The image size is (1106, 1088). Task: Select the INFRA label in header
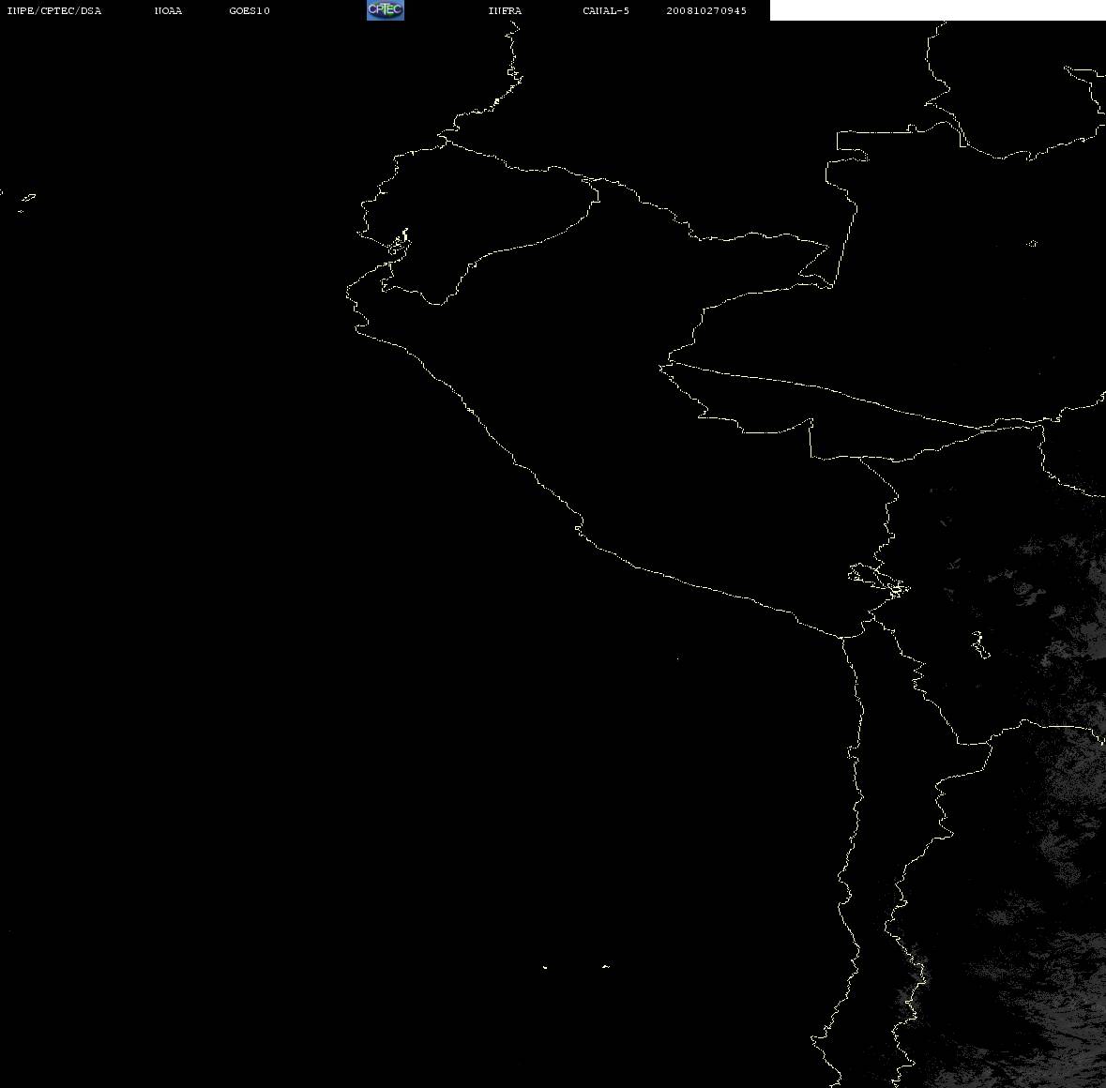coord(505,10)
